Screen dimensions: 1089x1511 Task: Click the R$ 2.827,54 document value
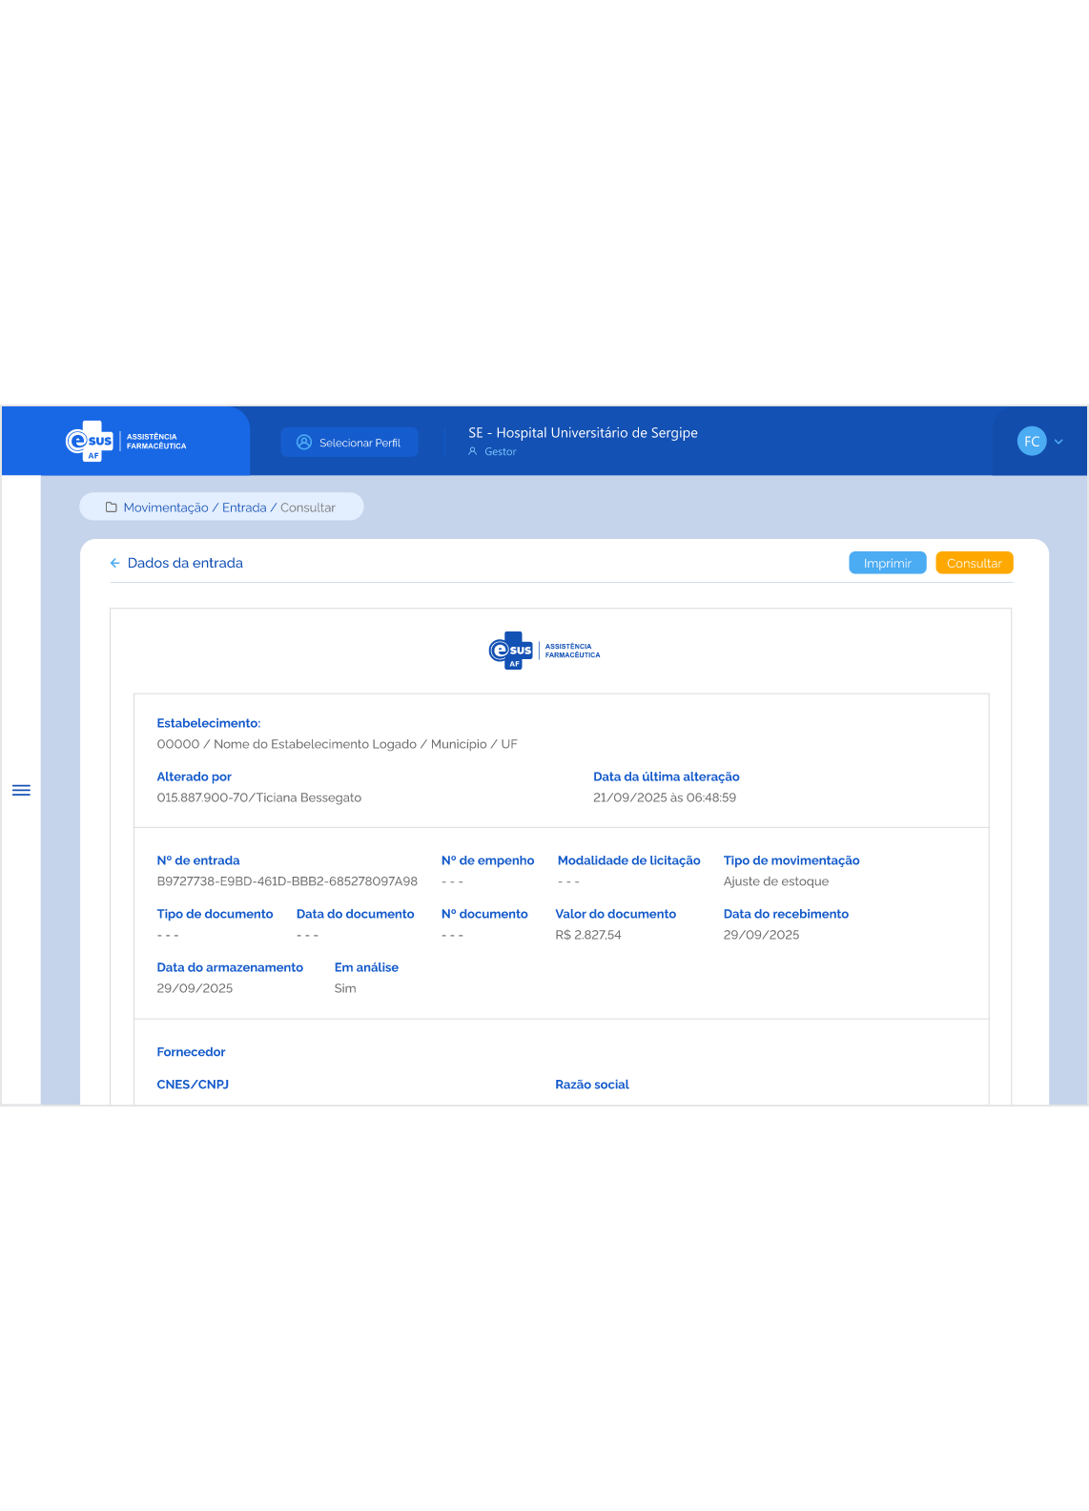[588, 935]
